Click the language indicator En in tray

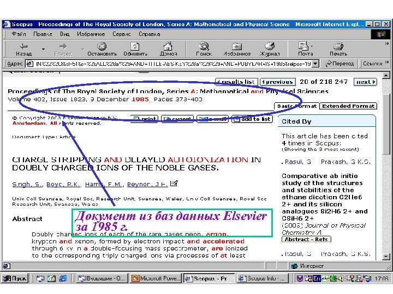pos(317,279)
